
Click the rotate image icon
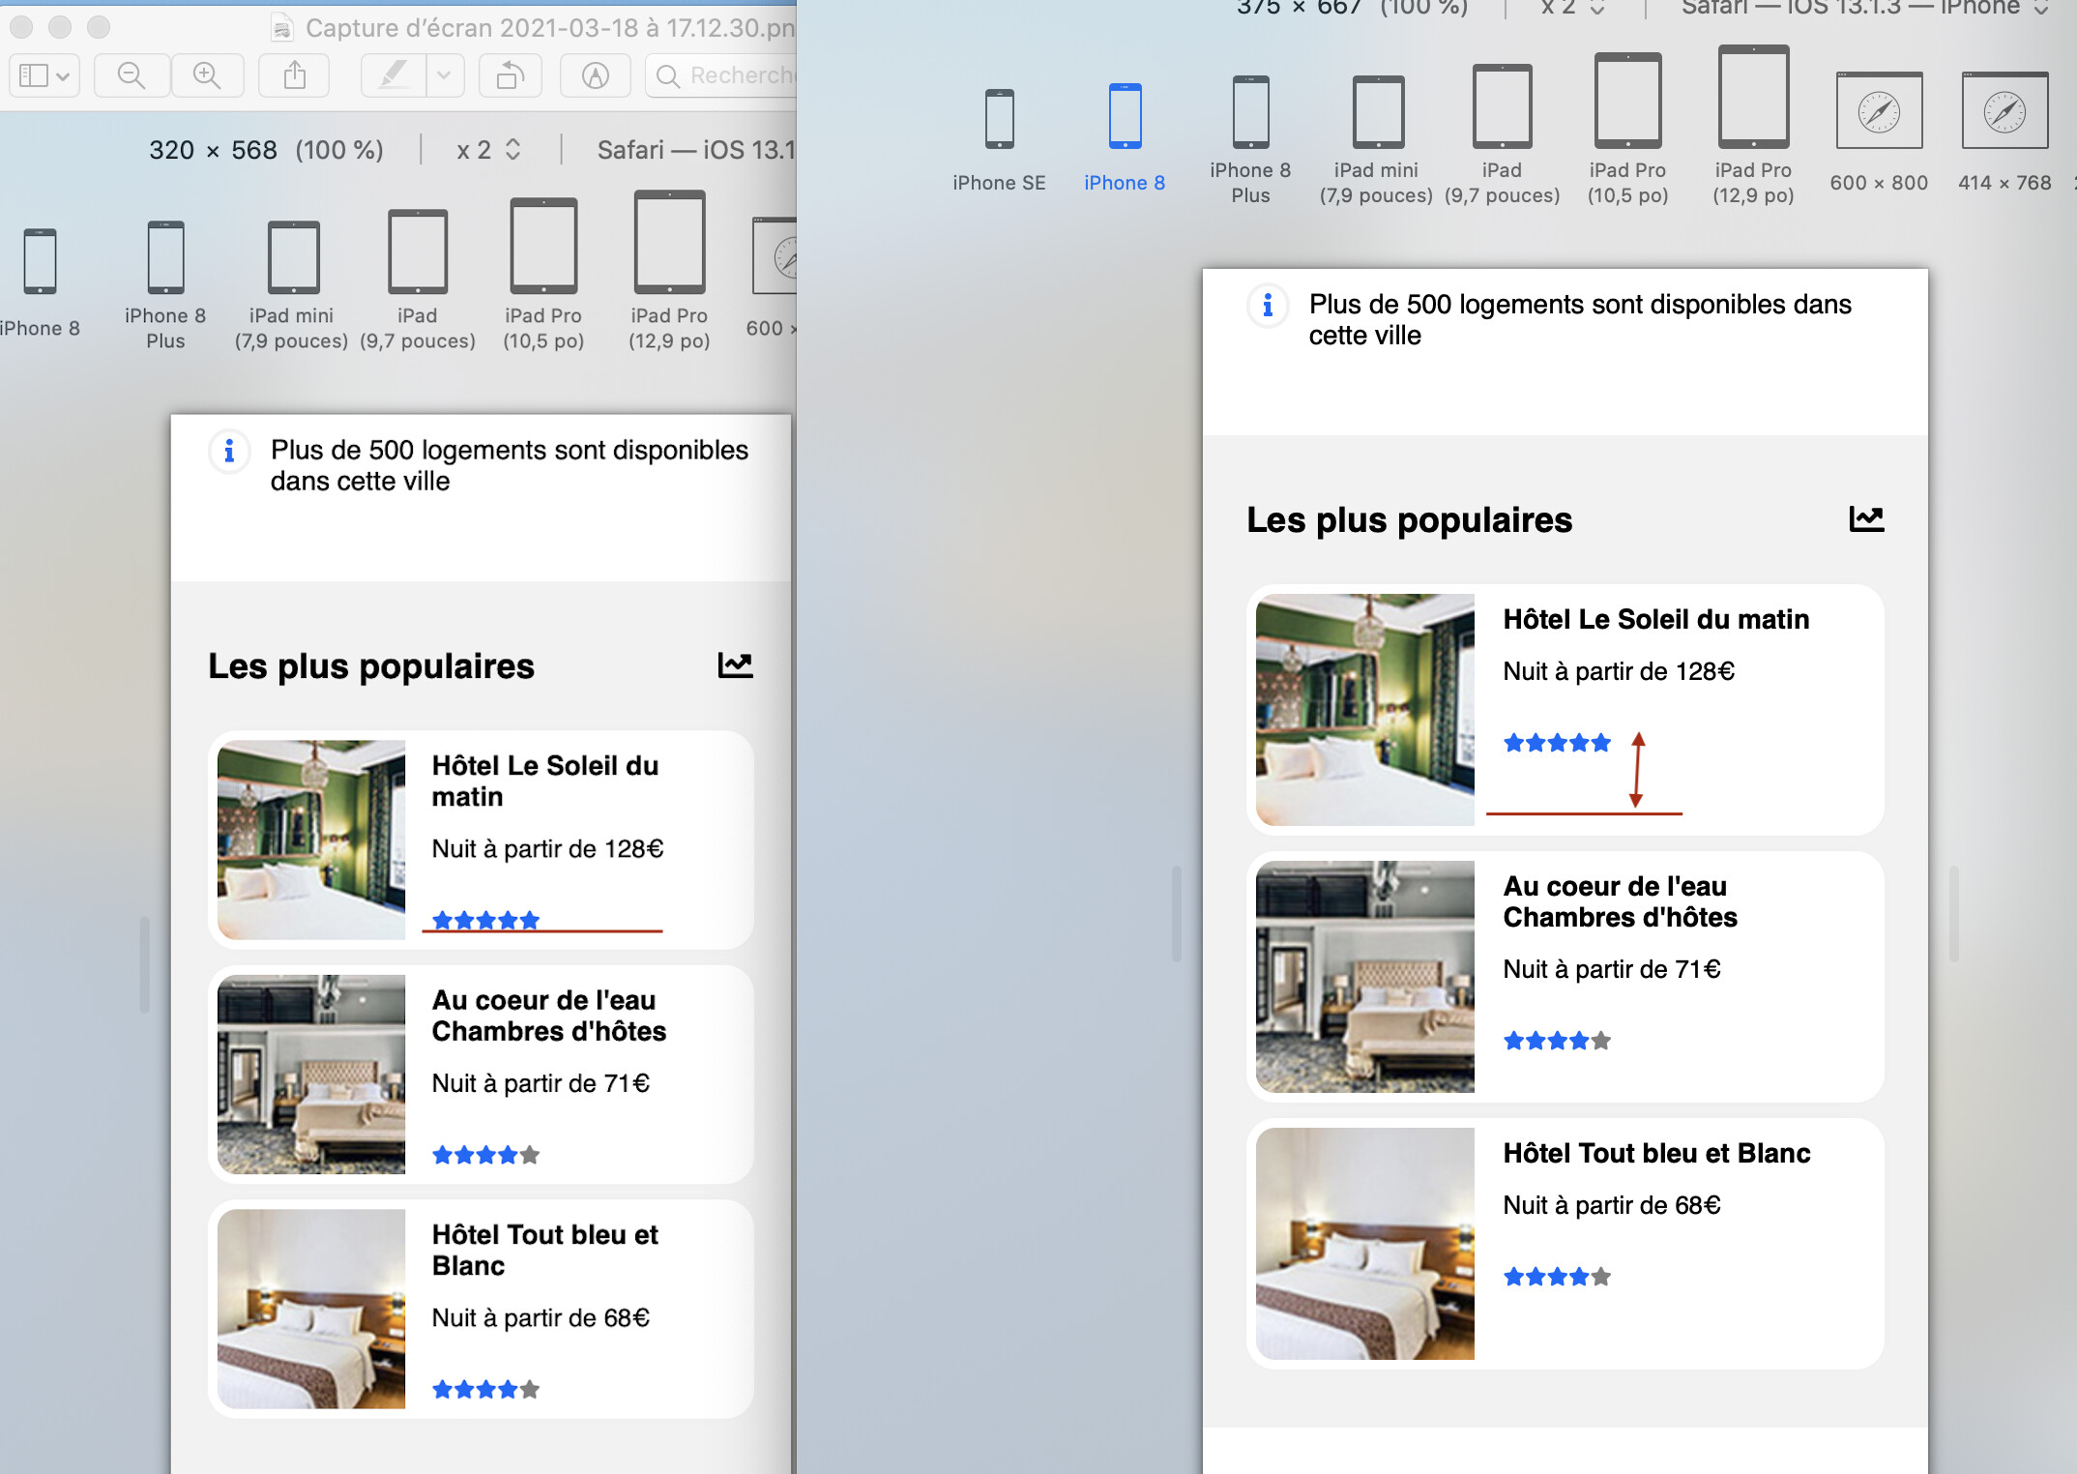click(x=510, y=75)
